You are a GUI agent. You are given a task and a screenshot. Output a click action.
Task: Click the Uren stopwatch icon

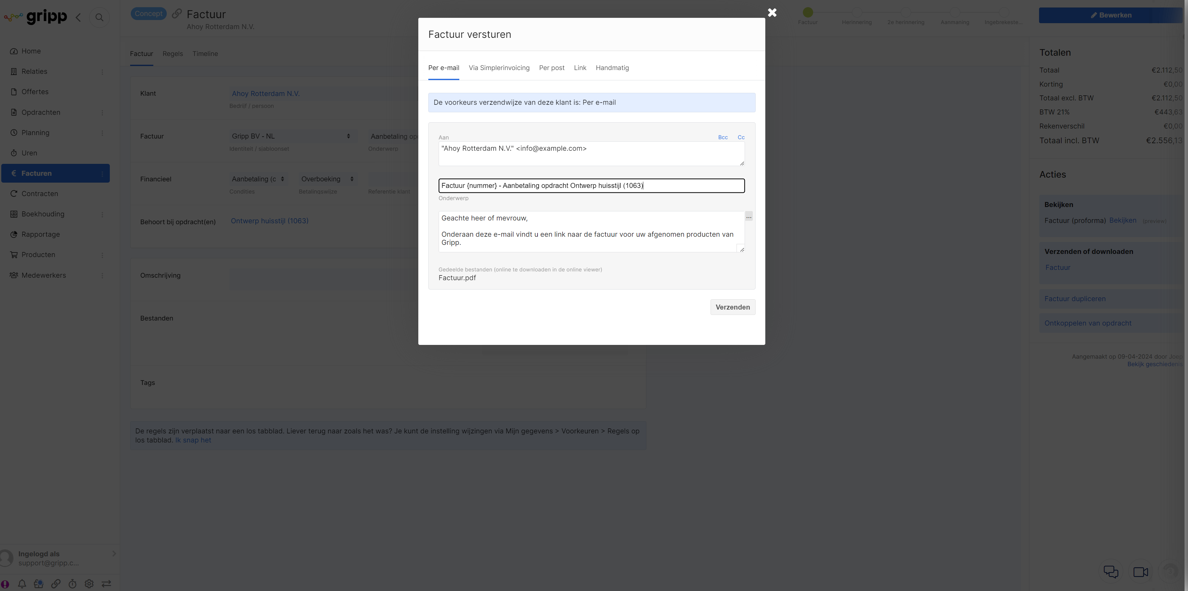pyautogui.click(x=14, y=153)
